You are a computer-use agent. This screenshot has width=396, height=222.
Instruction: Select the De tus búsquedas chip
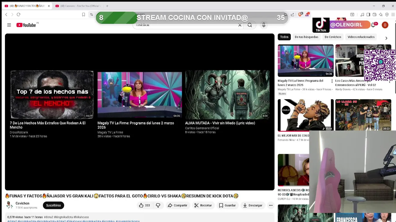click(306, 37)
